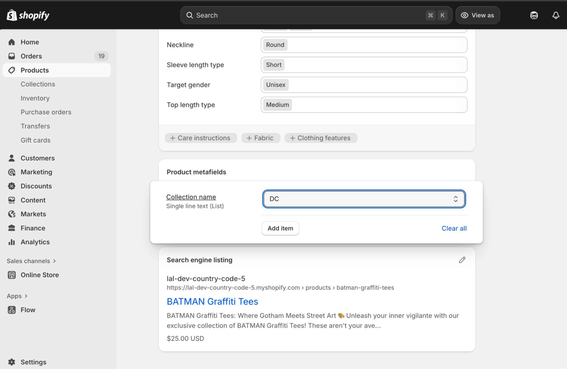Focus the top Search field

pos(305,15)
